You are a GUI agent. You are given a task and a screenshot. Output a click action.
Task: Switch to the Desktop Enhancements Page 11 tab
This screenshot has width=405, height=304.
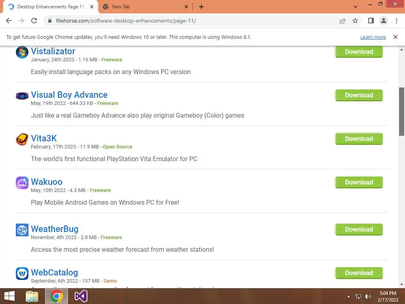[50, 7]
